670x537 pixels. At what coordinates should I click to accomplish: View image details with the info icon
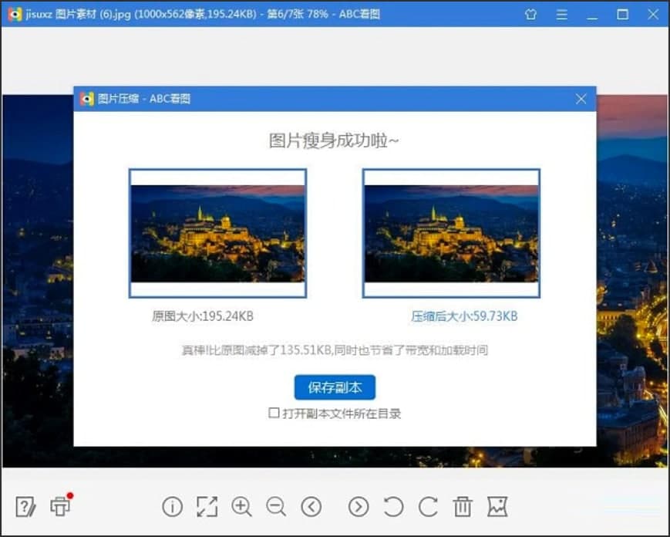point(171,507)
